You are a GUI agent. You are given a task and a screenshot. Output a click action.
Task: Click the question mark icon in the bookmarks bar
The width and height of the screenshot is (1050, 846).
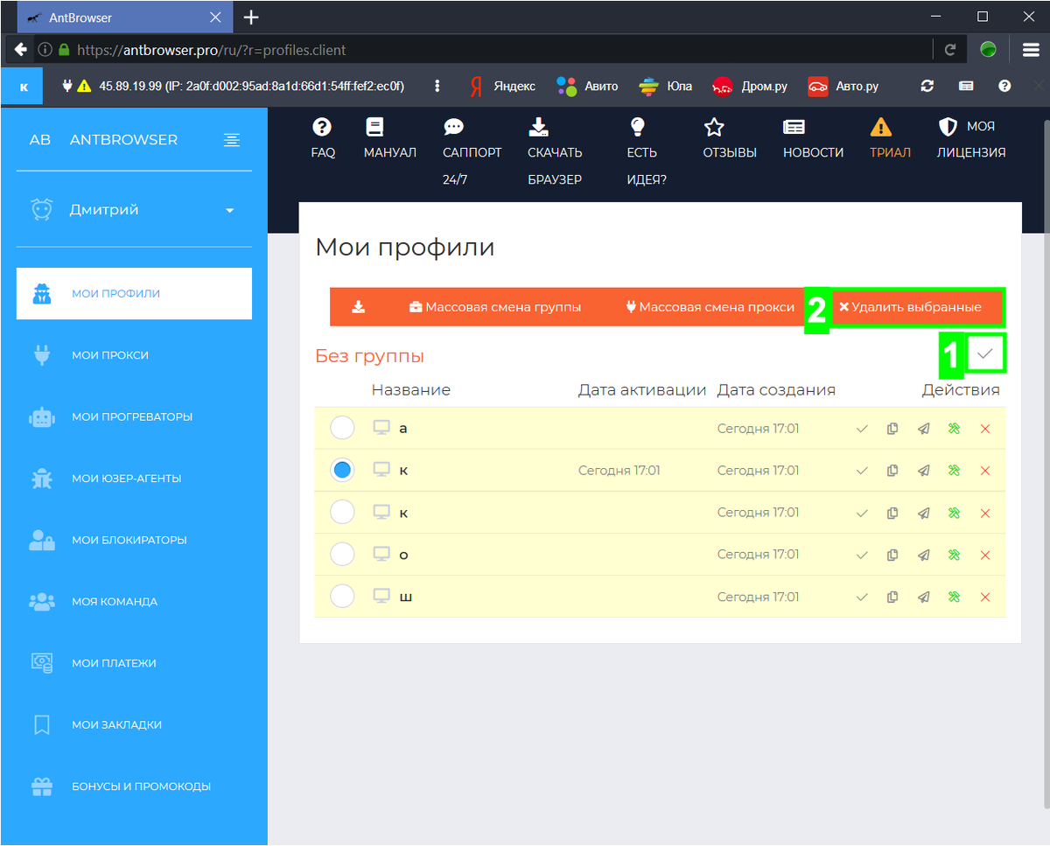click(x=1004, y=86)
